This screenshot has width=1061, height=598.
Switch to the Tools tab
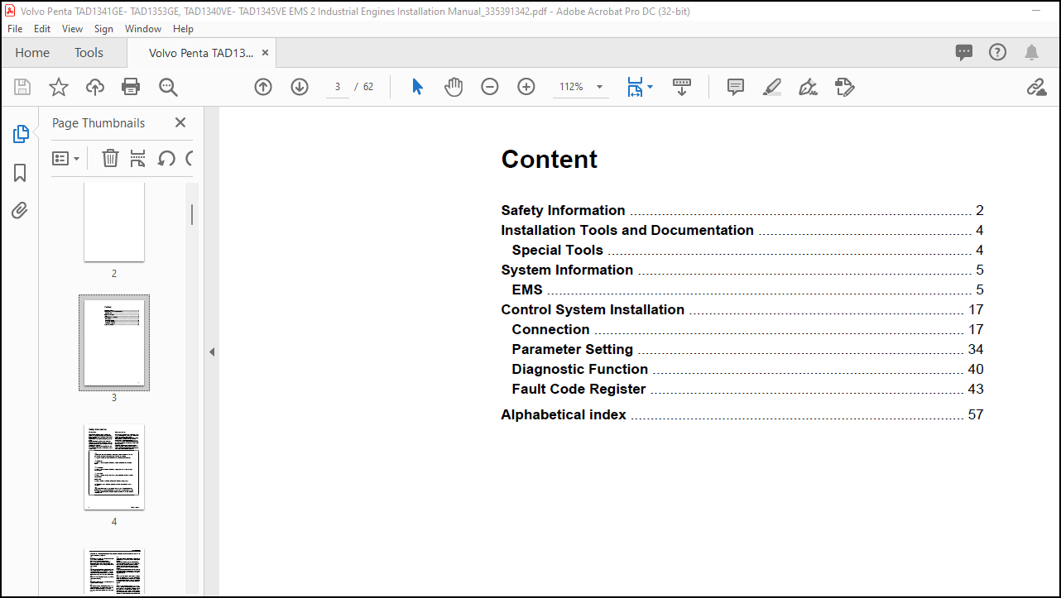click(89, 52)
